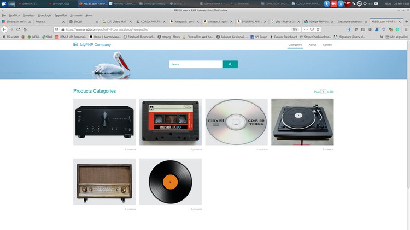Show site security padlock info
Viewport: 410px width, 230px height.
[x=62, y=29]
